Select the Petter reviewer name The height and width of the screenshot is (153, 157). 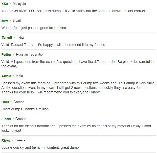point(7,55)
